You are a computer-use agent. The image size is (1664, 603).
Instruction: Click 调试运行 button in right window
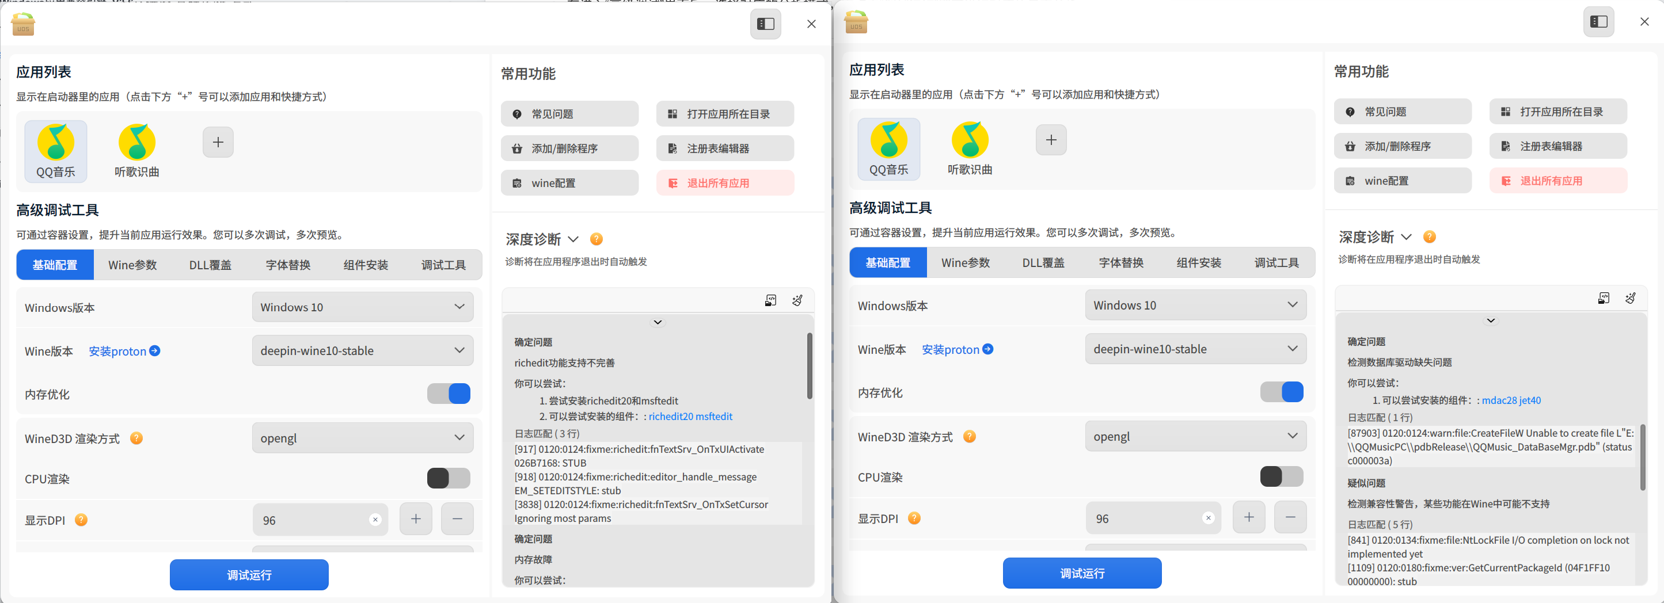(x=1082, y=573)
